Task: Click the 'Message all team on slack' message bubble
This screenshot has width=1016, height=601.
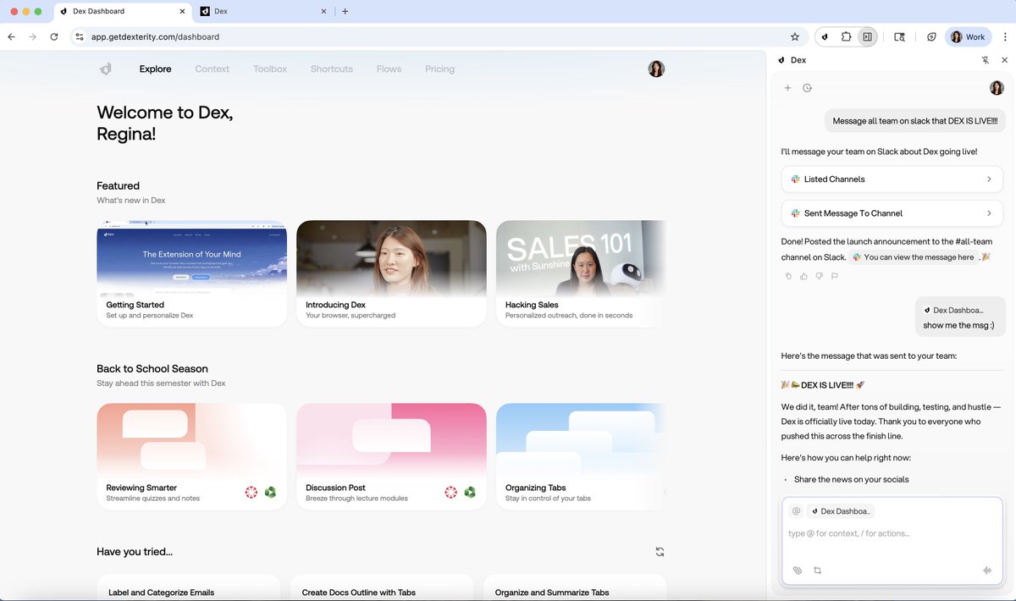Action: click(x=915, y=121)
